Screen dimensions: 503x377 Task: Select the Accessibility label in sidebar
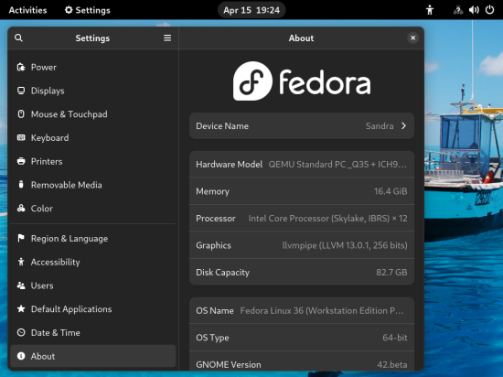(55, 262)
